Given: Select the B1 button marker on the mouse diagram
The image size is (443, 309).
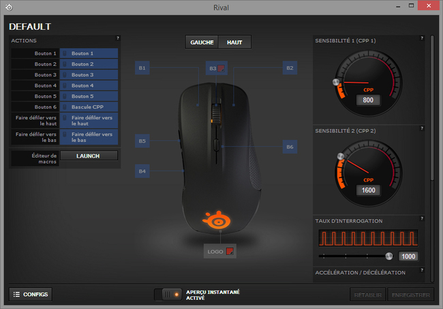Looking at the screenshot, I should (x=142, y=68).
